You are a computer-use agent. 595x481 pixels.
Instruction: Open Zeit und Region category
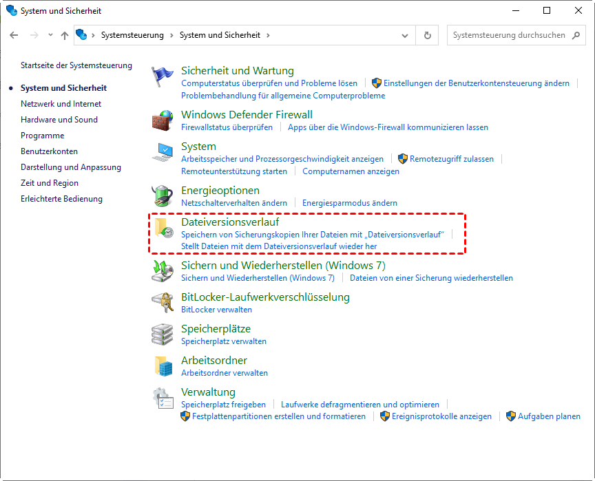tap(50, 183)
